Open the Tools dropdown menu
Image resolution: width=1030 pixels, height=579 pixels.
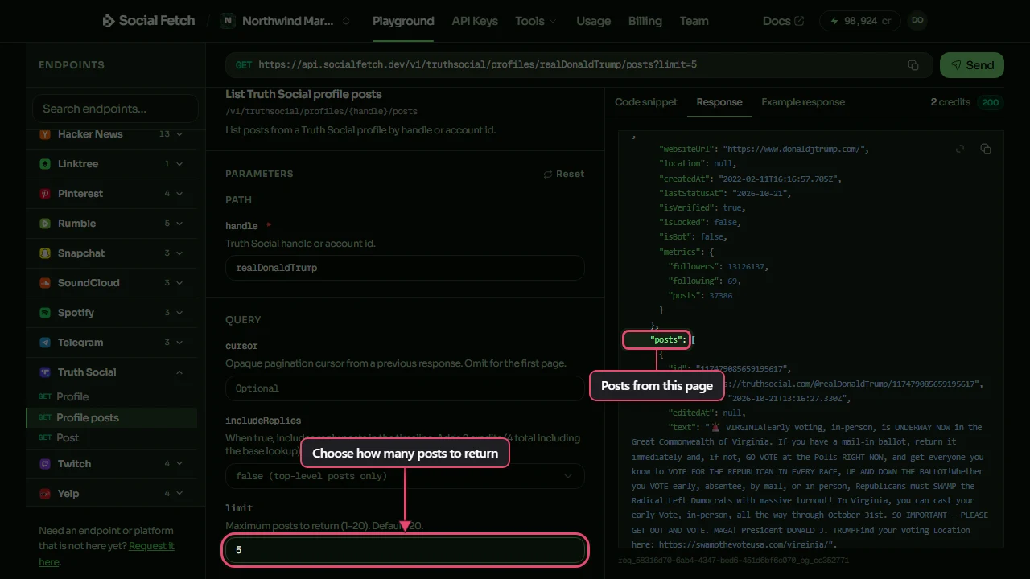tap(536, 21)
